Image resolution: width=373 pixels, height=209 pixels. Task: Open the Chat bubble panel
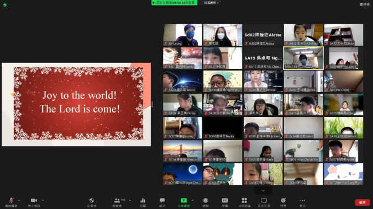click(162, 202)
